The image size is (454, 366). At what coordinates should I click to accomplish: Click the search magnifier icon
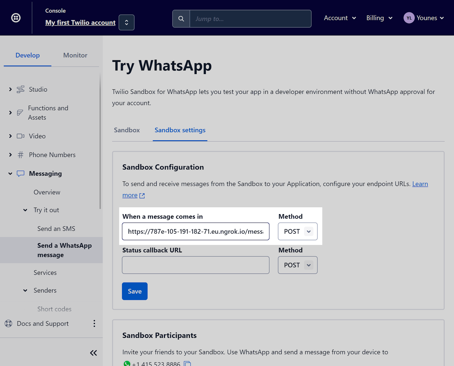coord(181,19)
